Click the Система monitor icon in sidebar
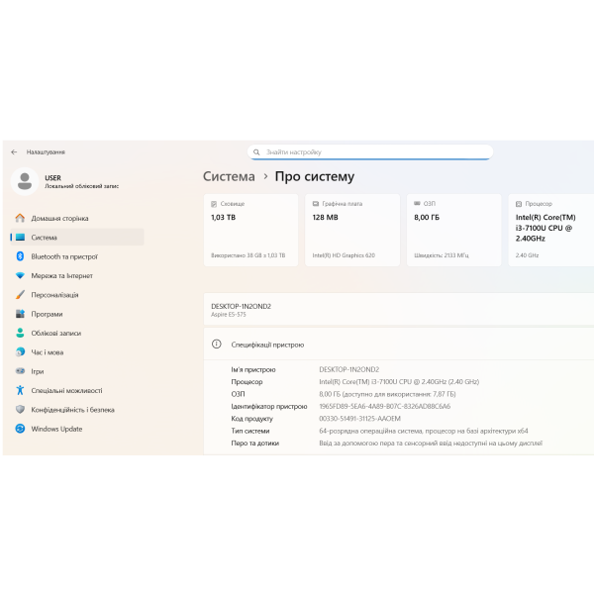This screenshot has width=594, height=594. 20,238
